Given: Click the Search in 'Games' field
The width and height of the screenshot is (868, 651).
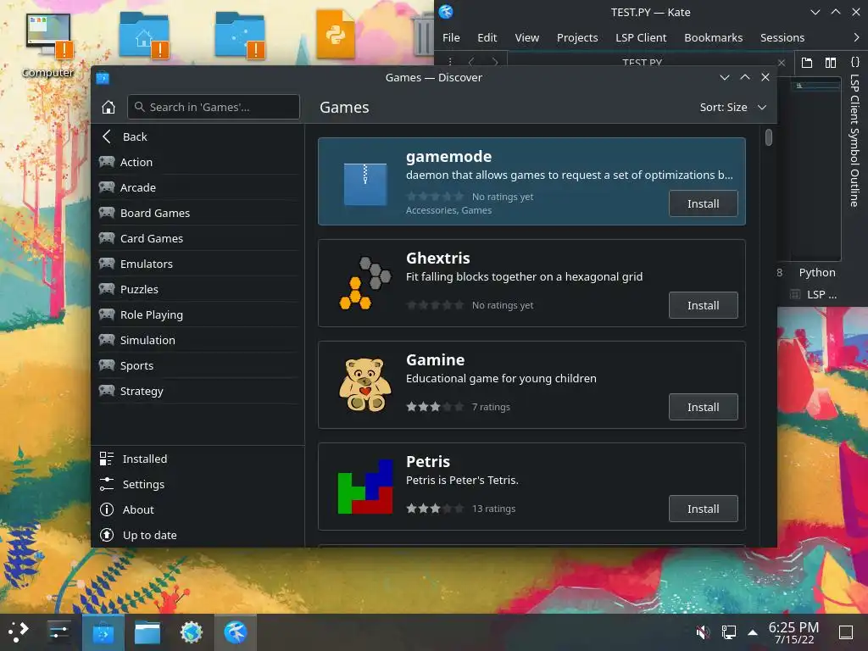Looking at the screenshot, I should pos(214,107).
